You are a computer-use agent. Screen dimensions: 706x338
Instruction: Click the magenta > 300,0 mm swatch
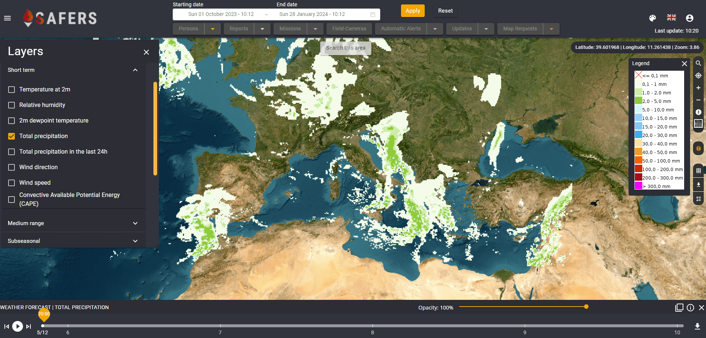(638, 185)
